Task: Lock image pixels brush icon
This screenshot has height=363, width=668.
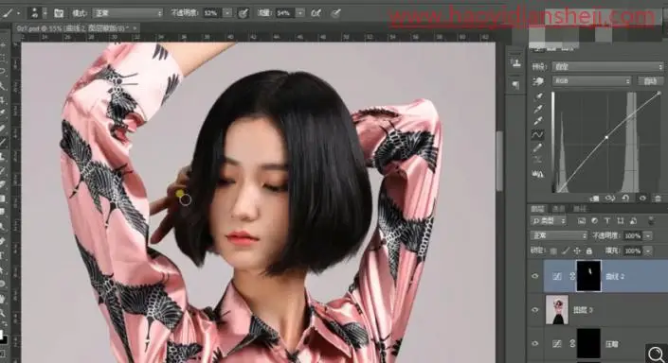Action: [x=566, y=251]
